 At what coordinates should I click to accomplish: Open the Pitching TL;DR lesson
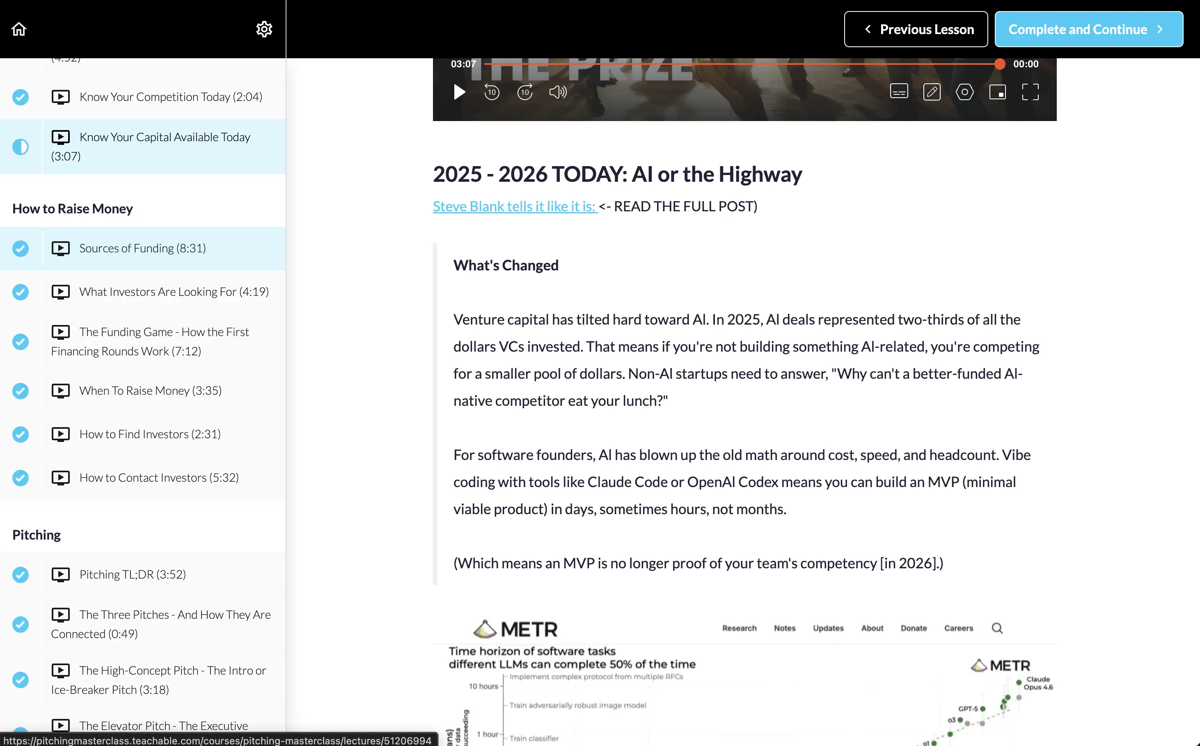point(132,574)
